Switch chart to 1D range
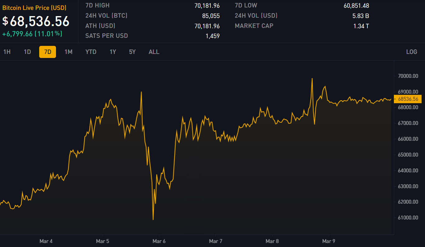The width and height of the screenshot is (425, 247). (x=27, y=52)
